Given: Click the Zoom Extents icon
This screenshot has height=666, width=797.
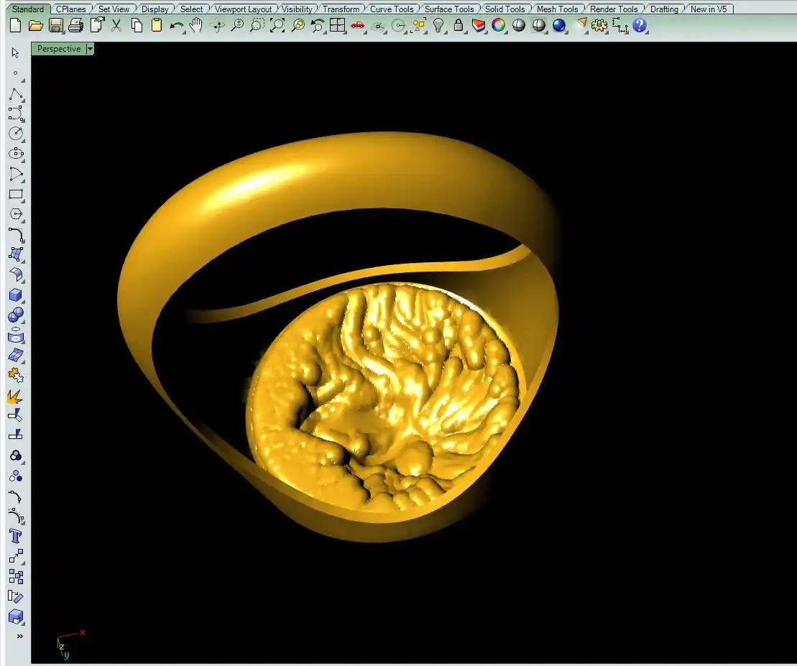Looking at the screenshot, I should point(277,26).
